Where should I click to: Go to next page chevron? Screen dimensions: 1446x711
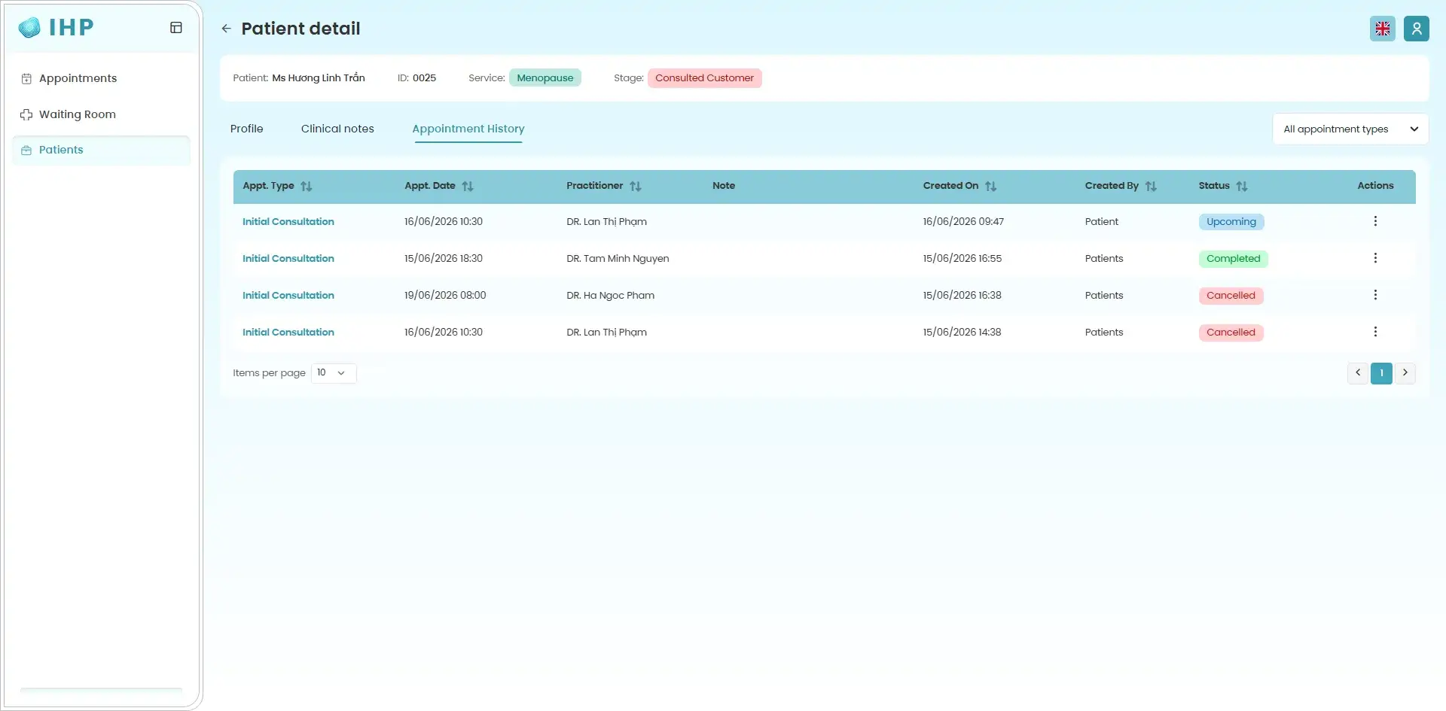(x=1405, y=373)
